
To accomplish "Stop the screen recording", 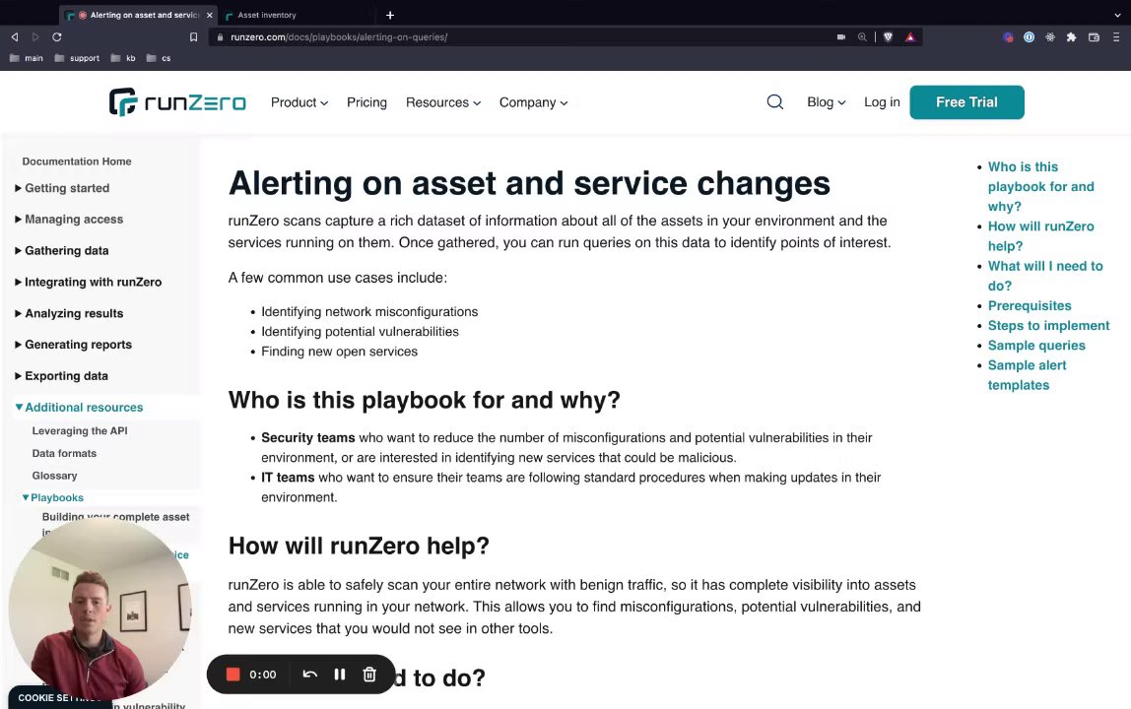I will [233, 675].
